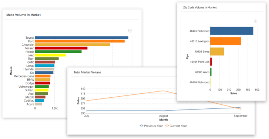
Task: Click the 40403 Berea bar
Action: 217,52
